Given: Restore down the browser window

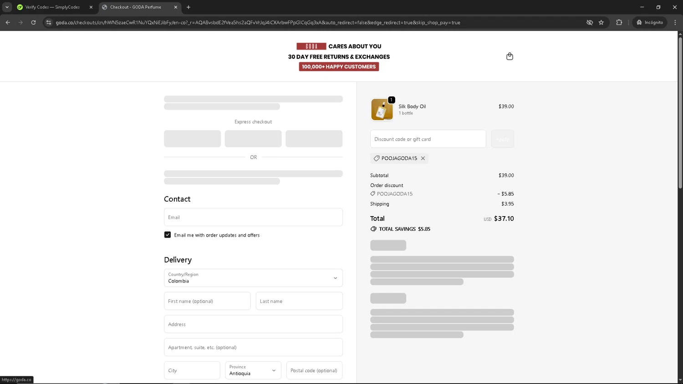Looking at the screenshot, I should (658, 7).
